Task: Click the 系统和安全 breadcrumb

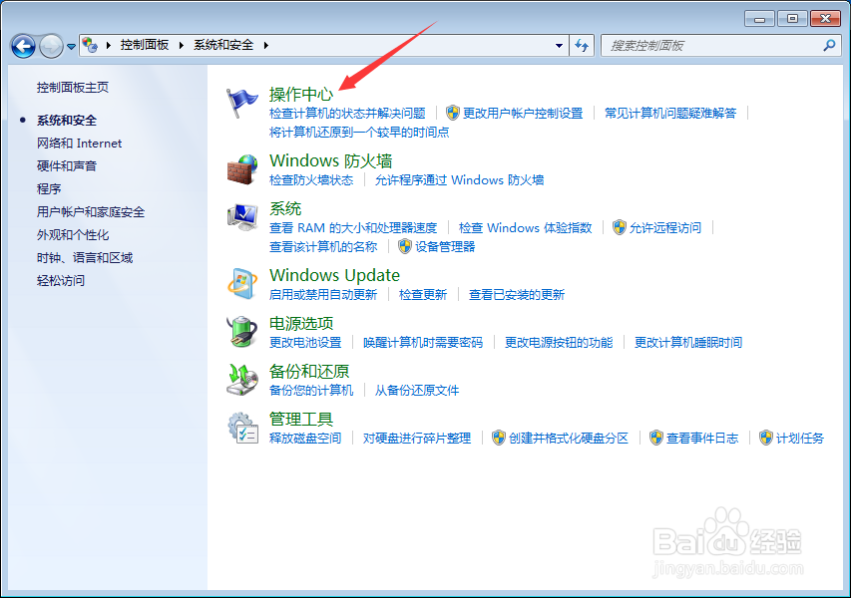Action: click(223, 45)
